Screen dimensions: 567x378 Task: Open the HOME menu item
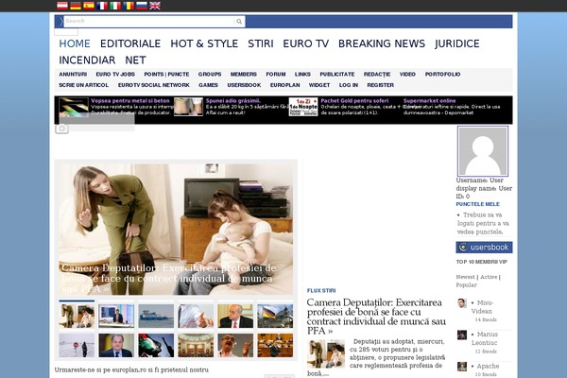(75, 43)
